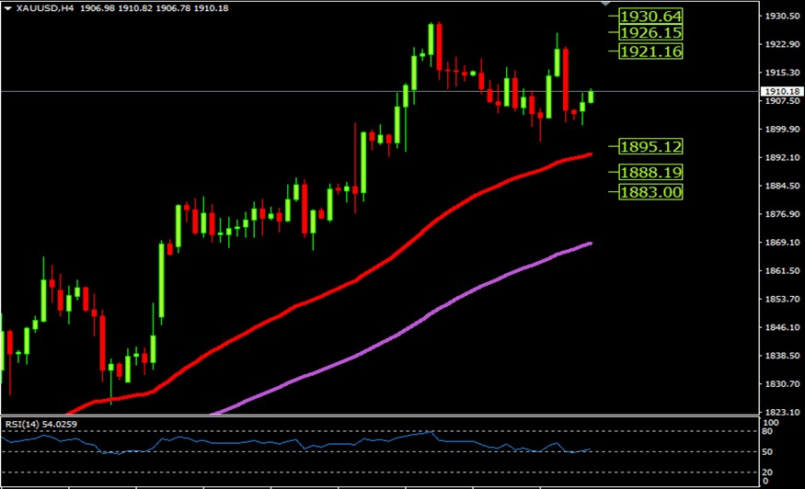Select the 1930.64 price level label
Viewport: 805px width, 489px height.
[650, 17]
